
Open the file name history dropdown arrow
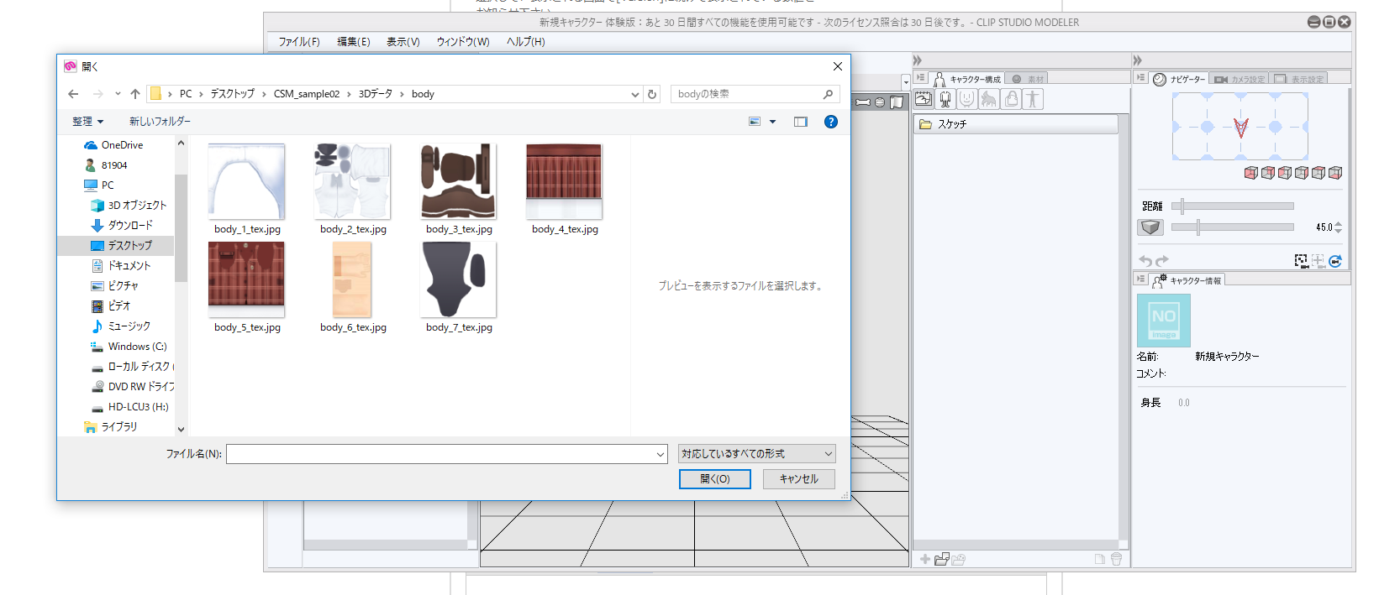click(x=661, y=454)
